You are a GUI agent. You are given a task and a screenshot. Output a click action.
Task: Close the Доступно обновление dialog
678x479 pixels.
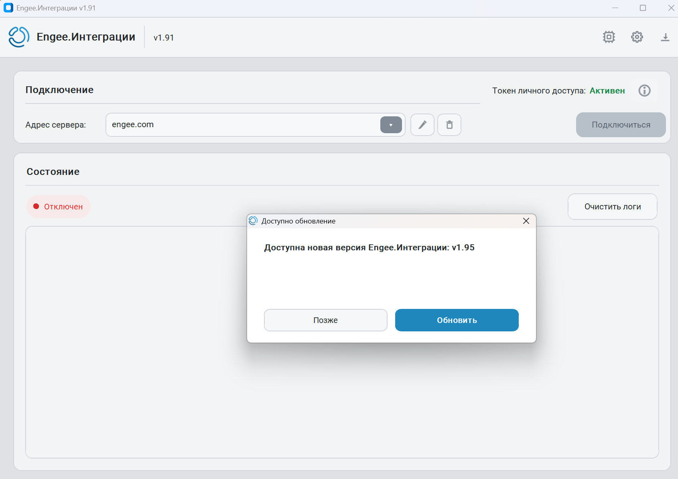(x=526, y=221)
